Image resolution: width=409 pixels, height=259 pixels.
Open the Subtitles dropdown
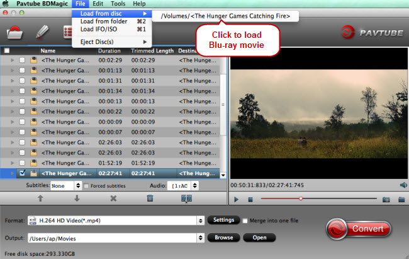click(x=66, y=186)
